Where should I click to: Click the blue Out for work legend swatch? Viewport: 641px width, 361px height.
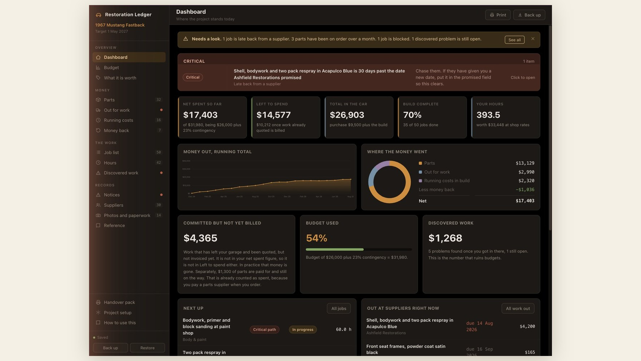point(420,172)
